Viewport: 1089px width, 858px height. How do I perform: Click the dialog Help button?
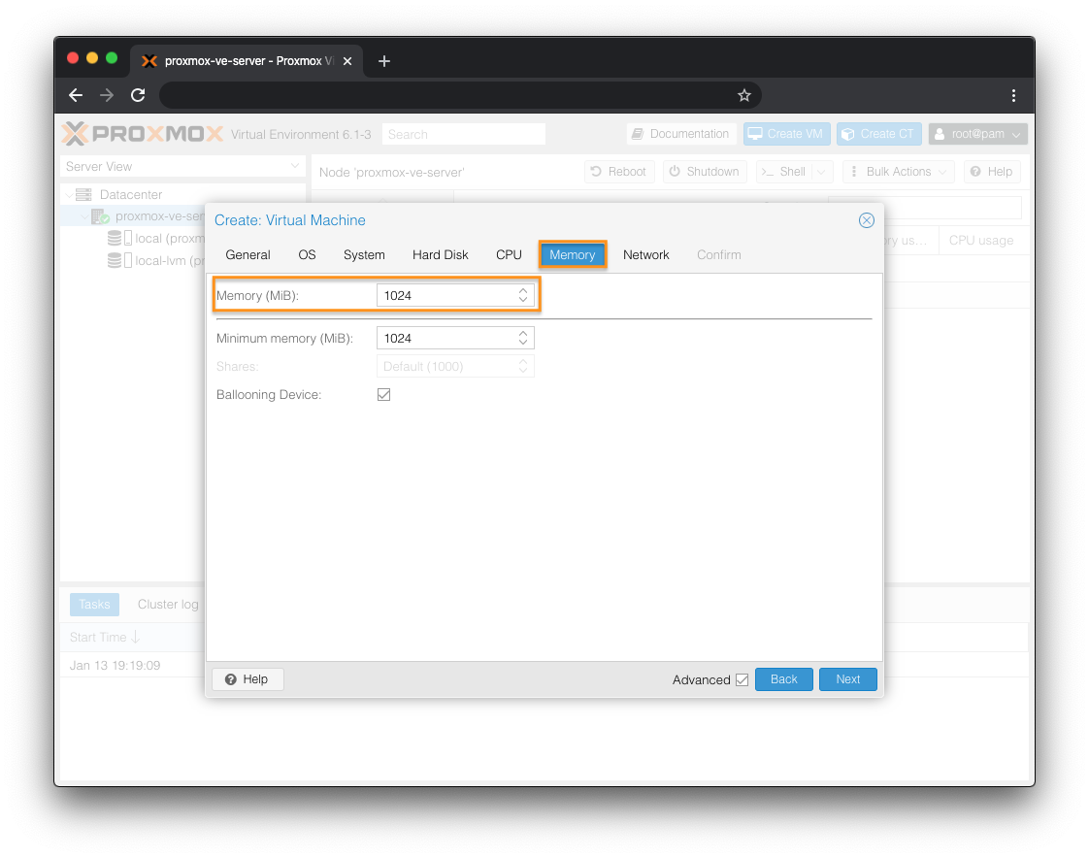tap(247, 679)
